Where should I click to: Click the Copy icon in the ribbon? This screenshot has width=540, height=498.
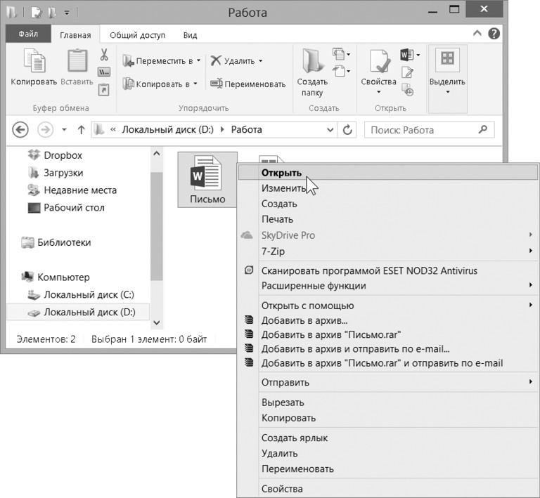(33, 62)
